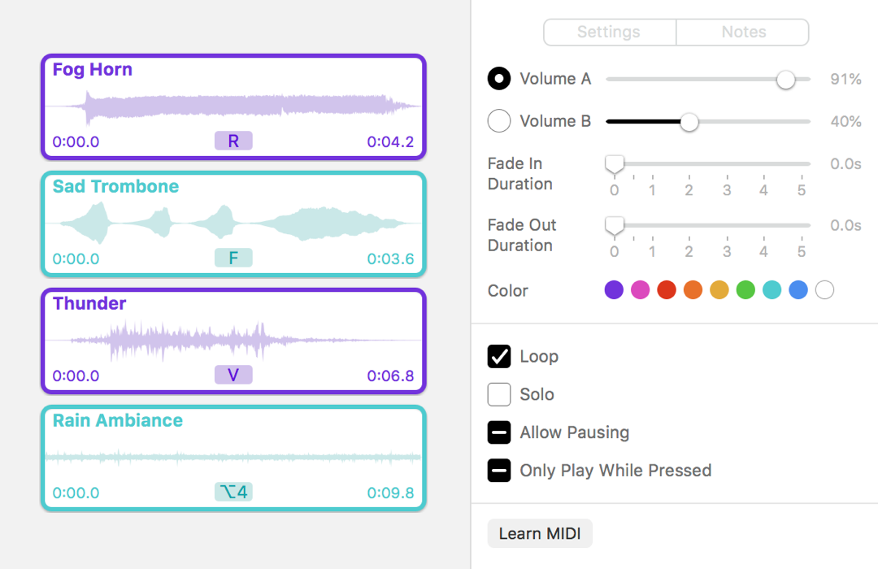
Task: Pick the red color swatch
Action: (667, 290)
